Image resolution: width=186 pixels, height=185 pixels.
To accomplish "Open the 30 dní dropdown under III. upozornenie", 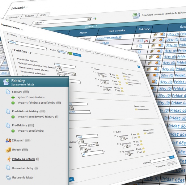I will 128,154.
